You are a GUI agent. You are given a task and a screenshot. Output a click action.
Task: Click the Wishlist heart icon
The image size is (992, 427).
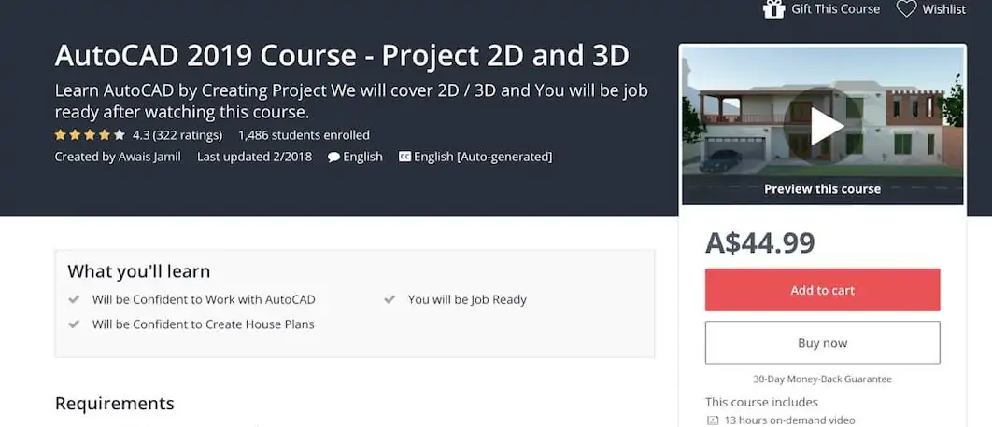click(x=906, y=8)
